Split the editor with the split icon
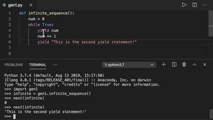This screenshot has height=120, width=213. coord(194,5)
